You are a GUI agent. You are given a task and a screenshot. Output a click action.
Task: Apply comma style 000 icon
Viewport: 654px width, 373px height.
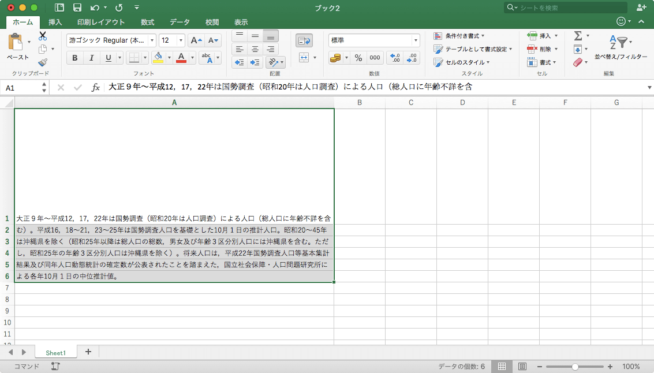click(x=375, y=58)
